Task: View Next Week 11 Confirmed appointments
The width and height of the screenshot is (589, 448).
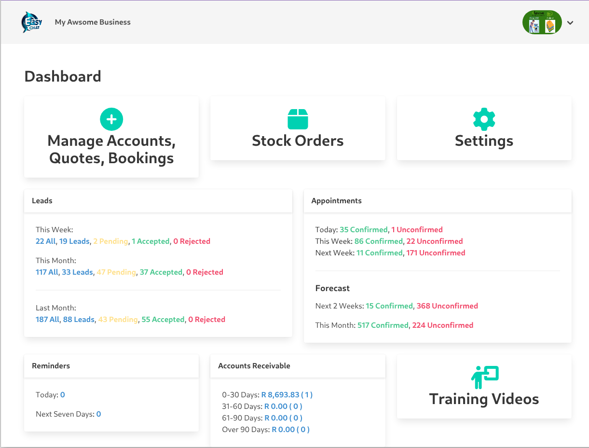Action: [x=379, y=253]
